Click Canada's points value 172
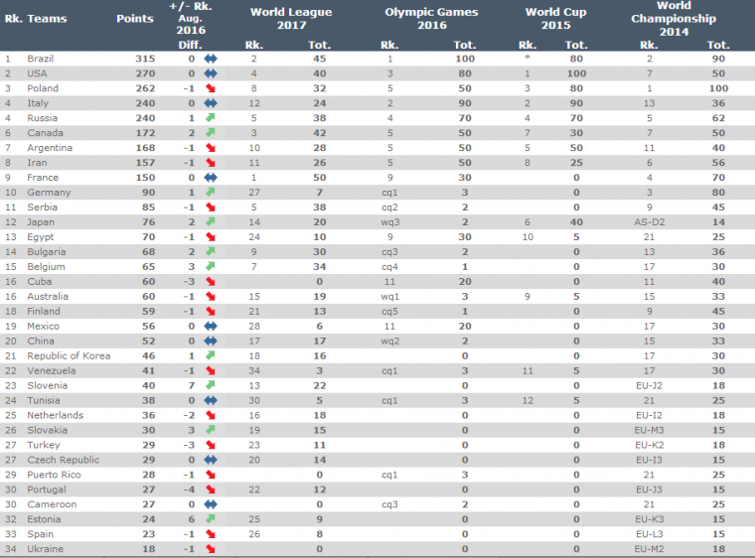Image resolution: width=755 pixels, height=558 pixels. tap(145, 133)
